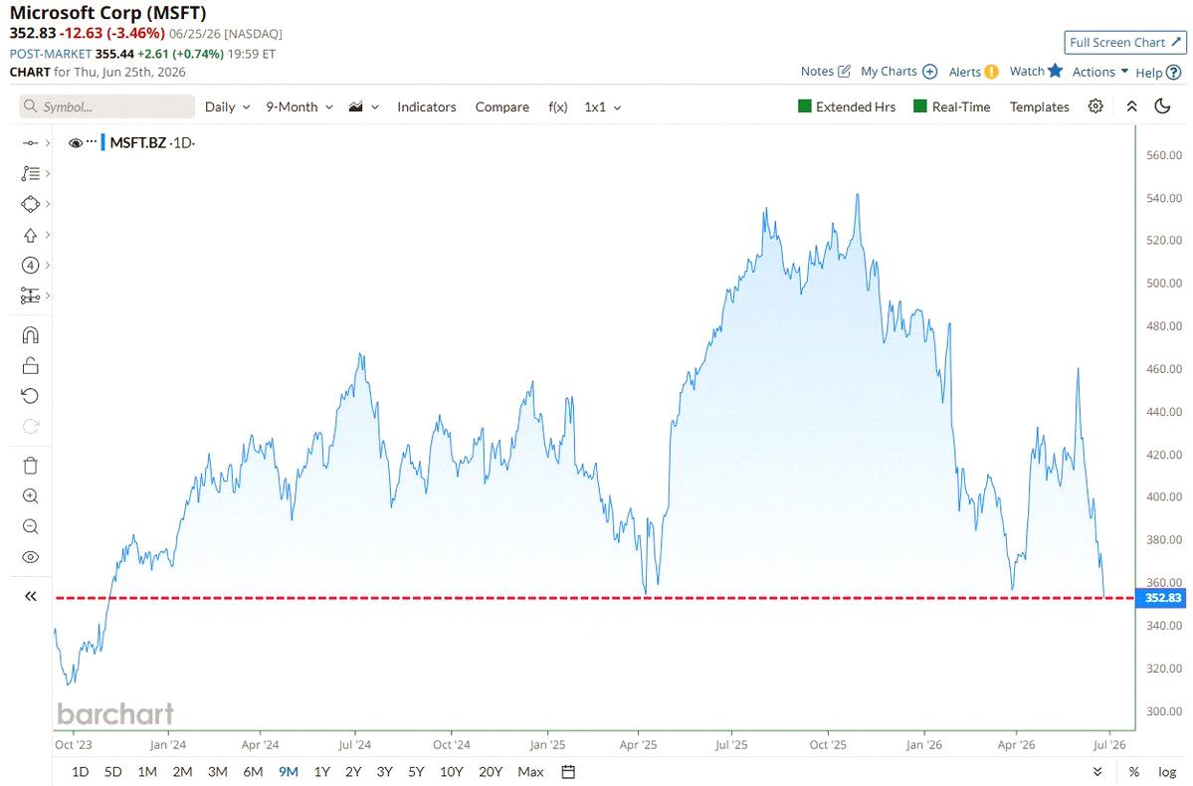Open the 9-Month period dropdown
The image size is (1193, 786).
coord(299,106)
